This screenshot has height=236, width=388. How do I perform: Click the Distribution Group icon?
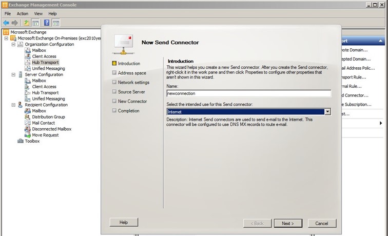28,117
